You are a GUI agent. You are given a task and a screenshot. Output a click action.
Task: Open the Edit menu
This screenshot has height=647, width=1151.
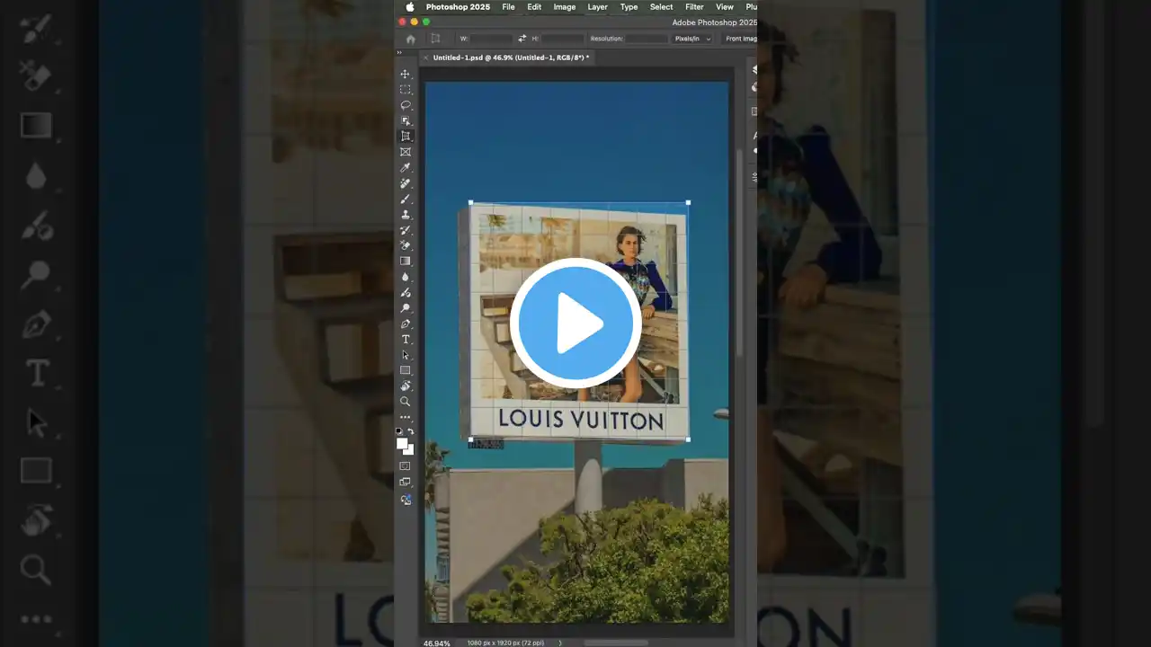tap(534, 7)
